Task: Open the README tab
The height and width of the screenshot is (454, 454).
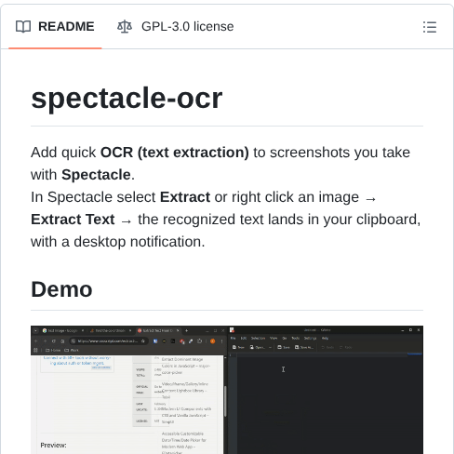Action: pyautogui.click(x=55, y=27)
